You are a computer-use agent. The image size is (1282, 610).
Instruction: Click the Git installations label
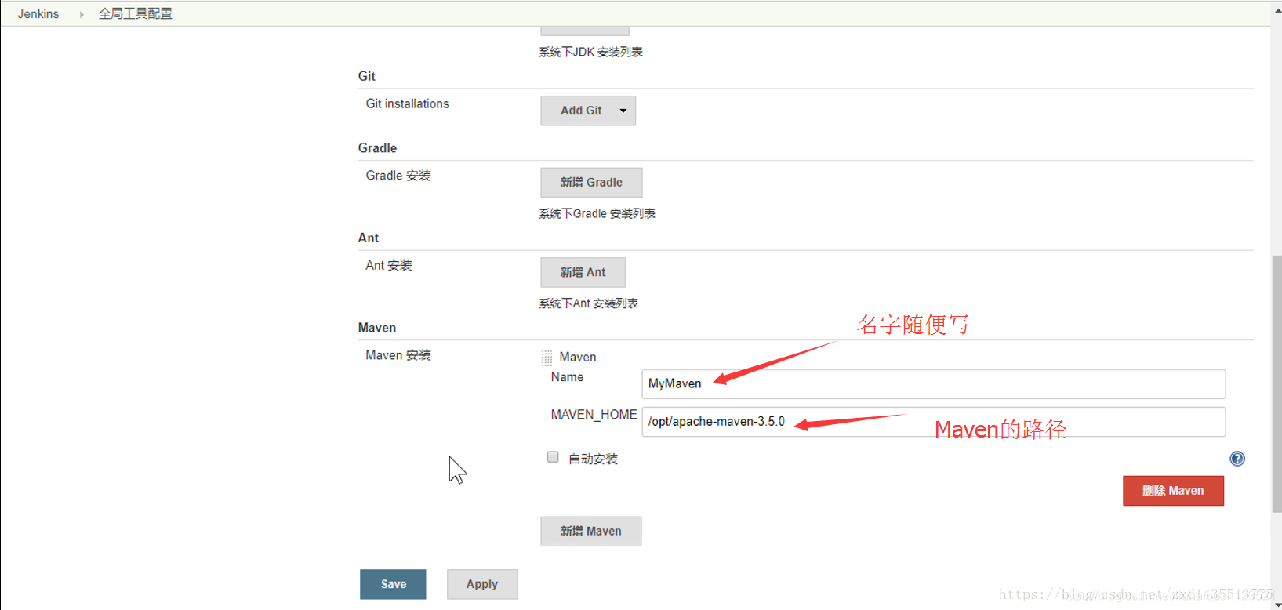407,103
